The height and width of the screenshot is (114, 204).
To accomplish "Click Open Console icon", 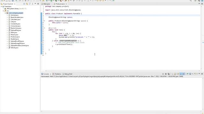I will click(x=195, y=74).
